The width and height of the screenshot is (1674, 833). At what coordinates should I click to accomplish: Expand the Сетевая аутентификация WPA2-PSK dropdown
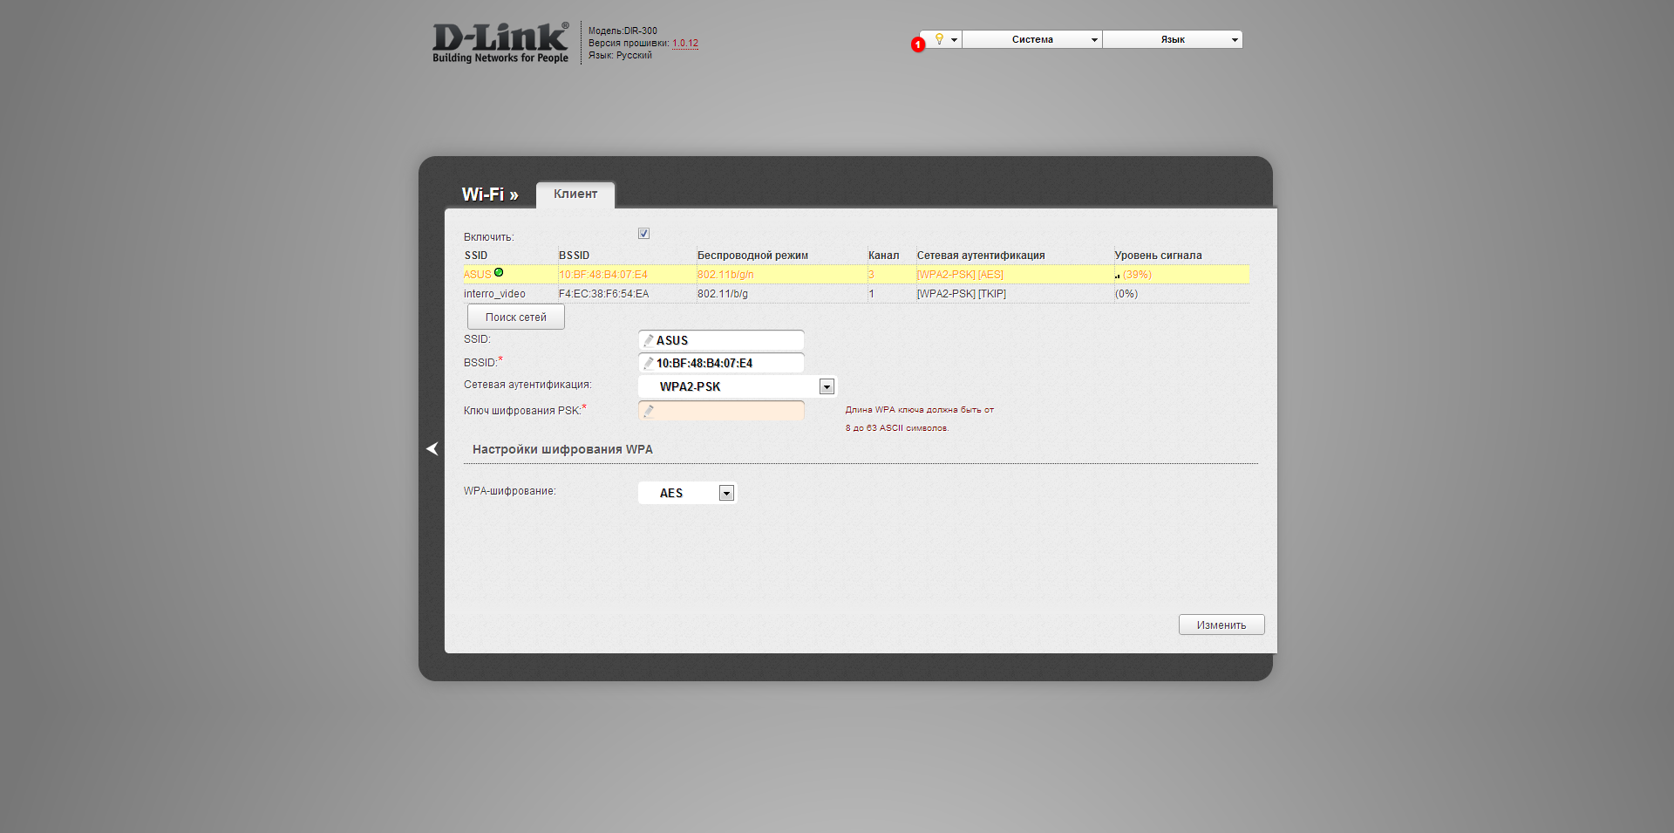[x=738, y=386]
